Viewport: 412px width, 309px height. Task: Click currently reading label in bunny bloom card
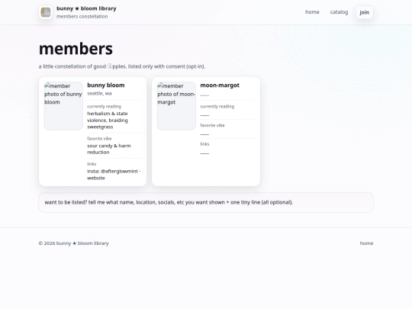click(104, 106)
